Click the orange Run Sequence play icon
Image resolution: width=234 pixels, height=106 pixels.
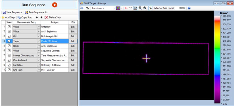click(x=55, y=5)
